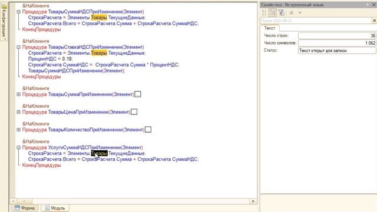
Task: Collapse procedure УслугиСуммаНДСПриИзменении
Action: coord(18,148)
